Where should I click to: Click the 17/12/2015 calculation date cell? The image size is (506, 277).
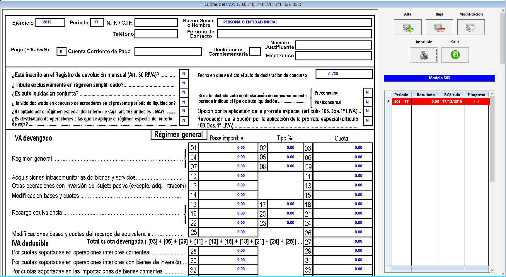pos(452,101)
